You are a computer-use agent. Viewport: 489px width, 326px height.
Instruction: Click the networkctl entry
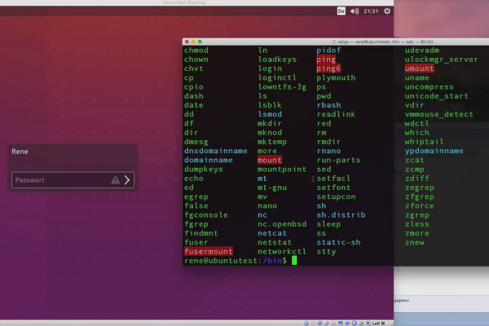pos(282,252)
